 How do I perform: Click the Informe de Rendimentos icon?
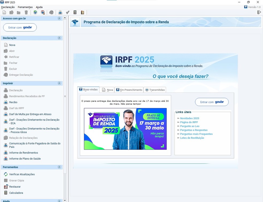coord(6,153)
